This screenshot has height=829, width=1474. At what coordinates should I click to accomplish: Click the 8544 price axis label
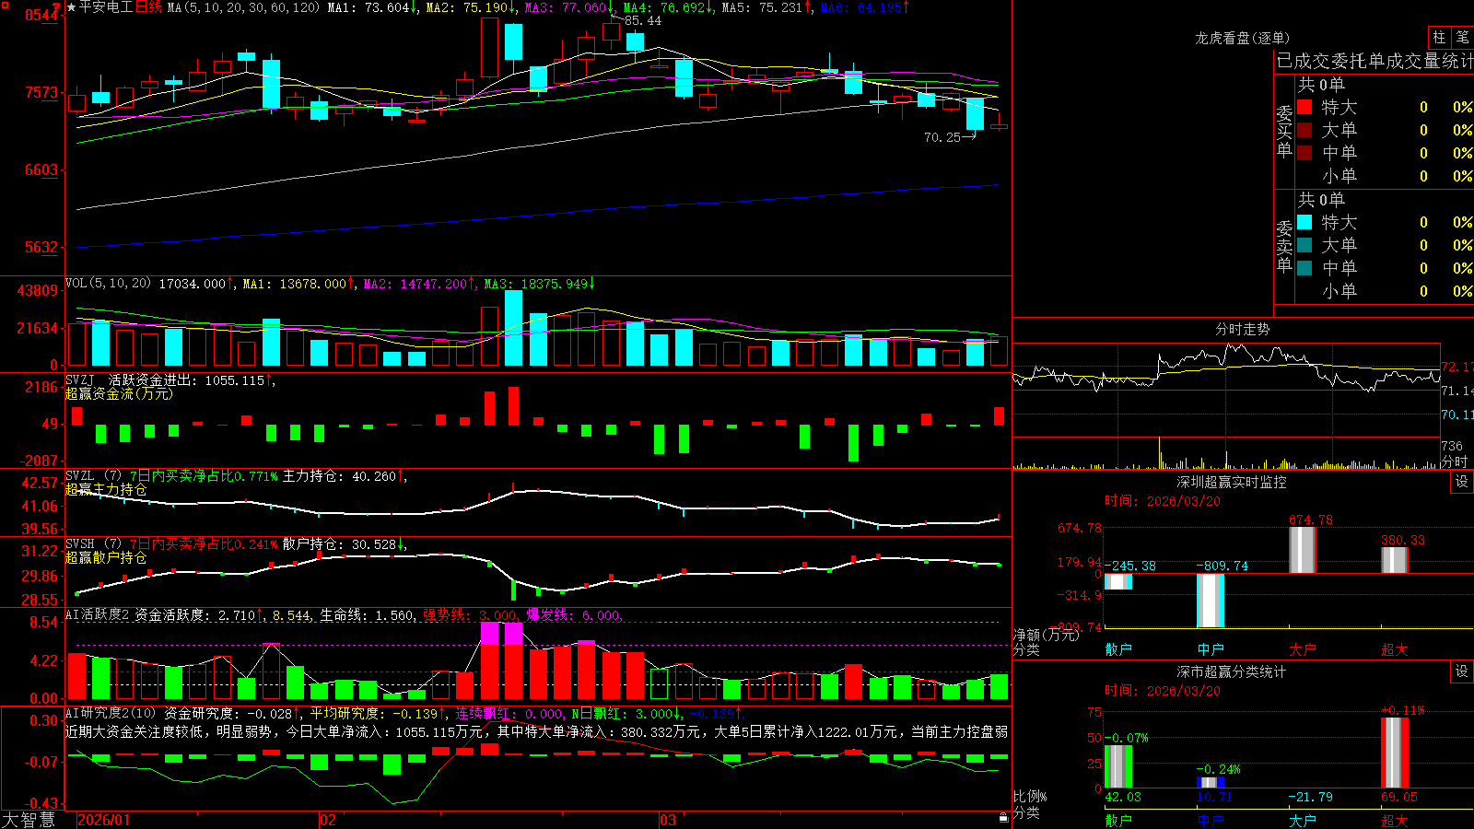point(41,15)
